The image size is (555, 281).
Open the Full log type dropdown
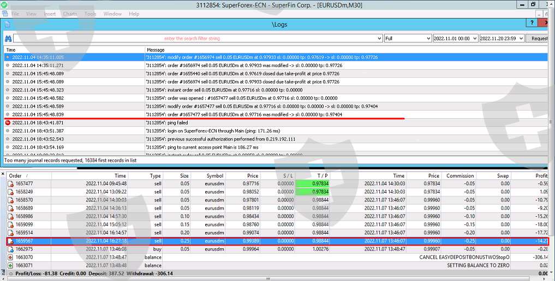pos(427,39)
